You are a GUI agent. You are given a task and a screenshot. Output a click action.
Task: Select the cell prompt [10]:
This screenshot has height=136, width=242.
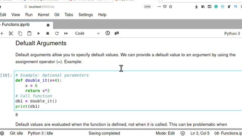[x=6, y=75]
